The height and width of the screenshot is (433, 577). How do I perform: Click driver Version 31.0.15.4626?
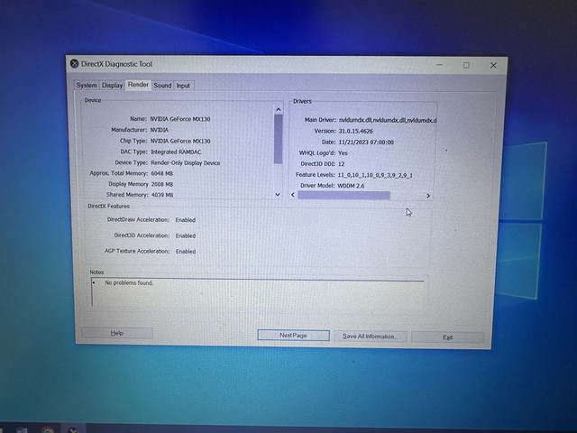[x=355, y=131]
